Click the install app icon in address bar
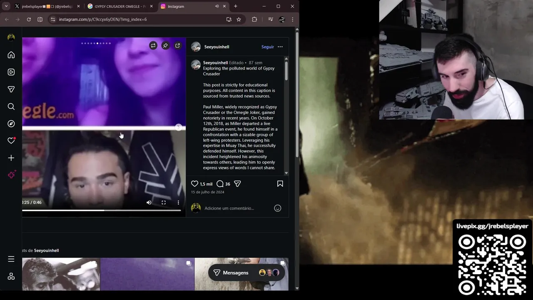 point(229,19)
